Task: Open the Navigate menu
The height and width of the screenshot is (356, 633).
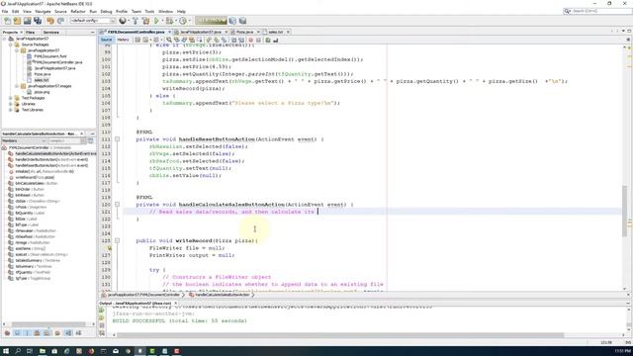Action: click(x=43, y=11)
